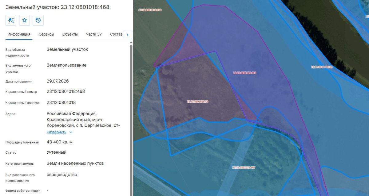Click the chevron next to Развернуть
Screen dimensions: 369x196
(x=71, y=132)
